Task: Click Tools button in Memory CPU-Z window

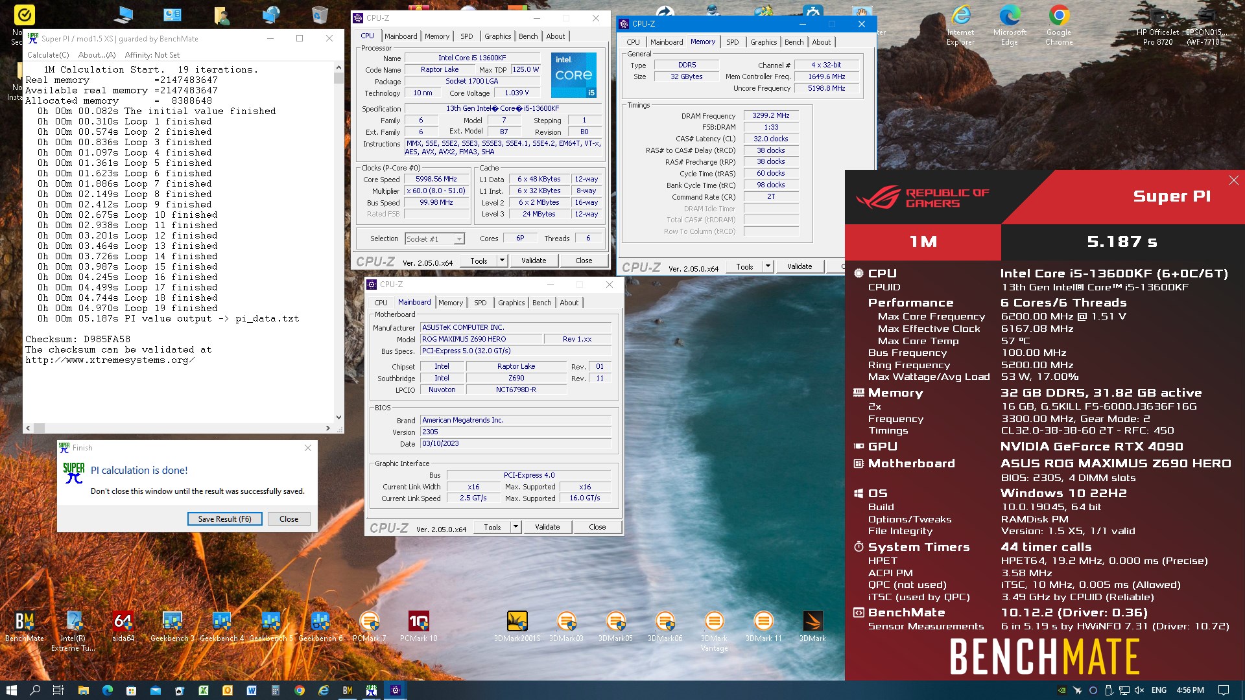Action: pos(744,266)
